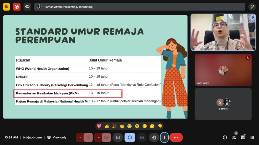Image resolution: width=259 pixels, height=145 pixels.
Task: Open audio options chevron beside microphone
Action: coord(80,137)
